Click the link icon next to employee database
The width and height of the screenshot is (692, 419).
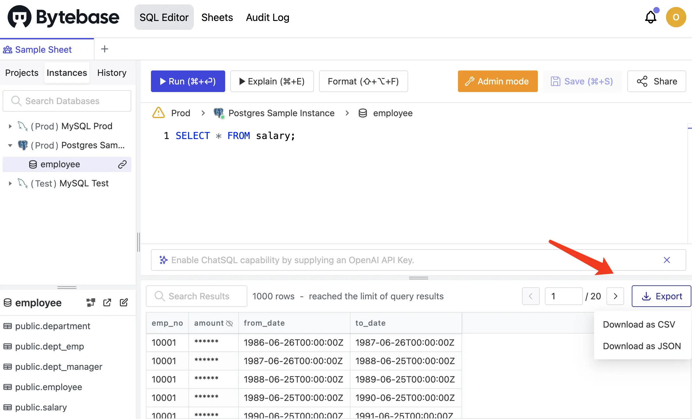click(x=122, y=164)
